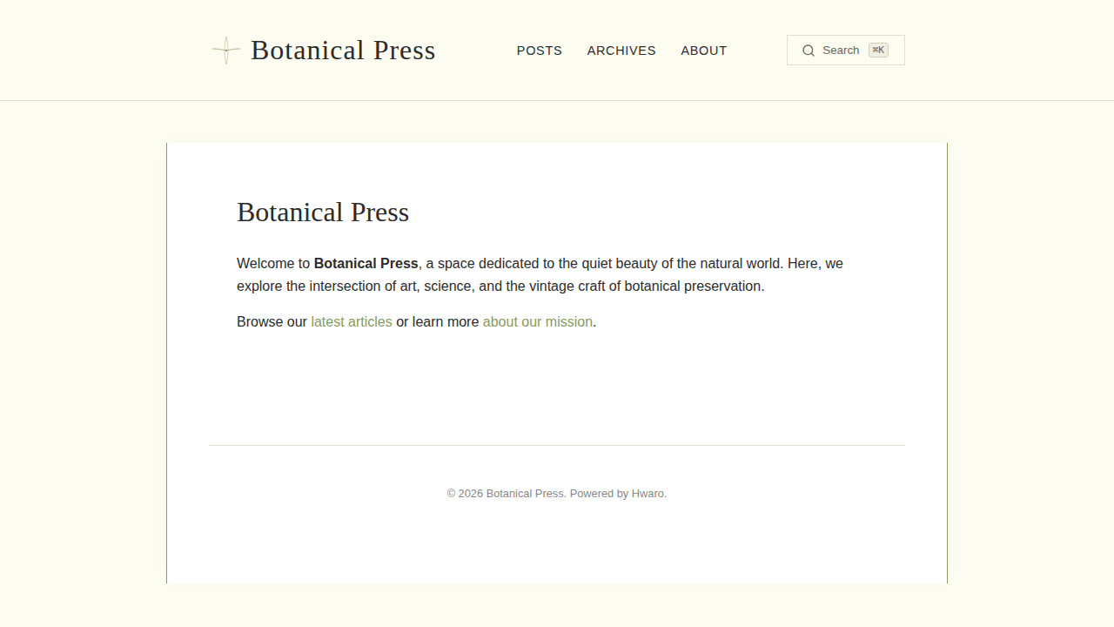Open the latest articles link
This screenshot has width=1114, height=627.
(x=351, y=321)
